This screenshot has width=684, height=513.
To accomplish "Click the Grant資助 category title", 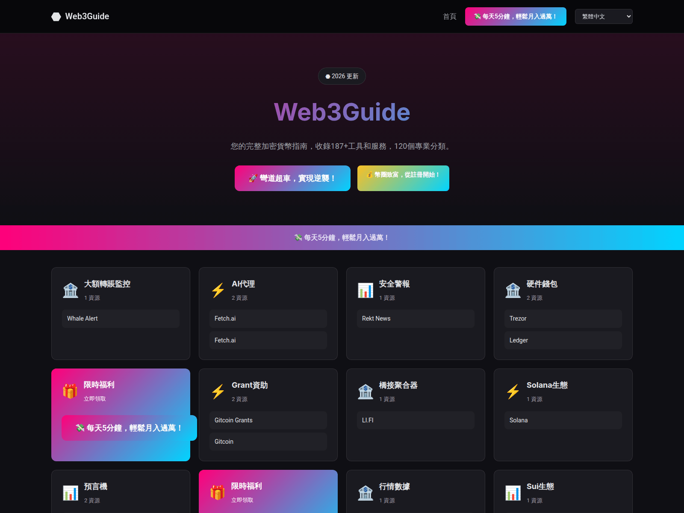I will pyautogui.click(x=250, y=385).
